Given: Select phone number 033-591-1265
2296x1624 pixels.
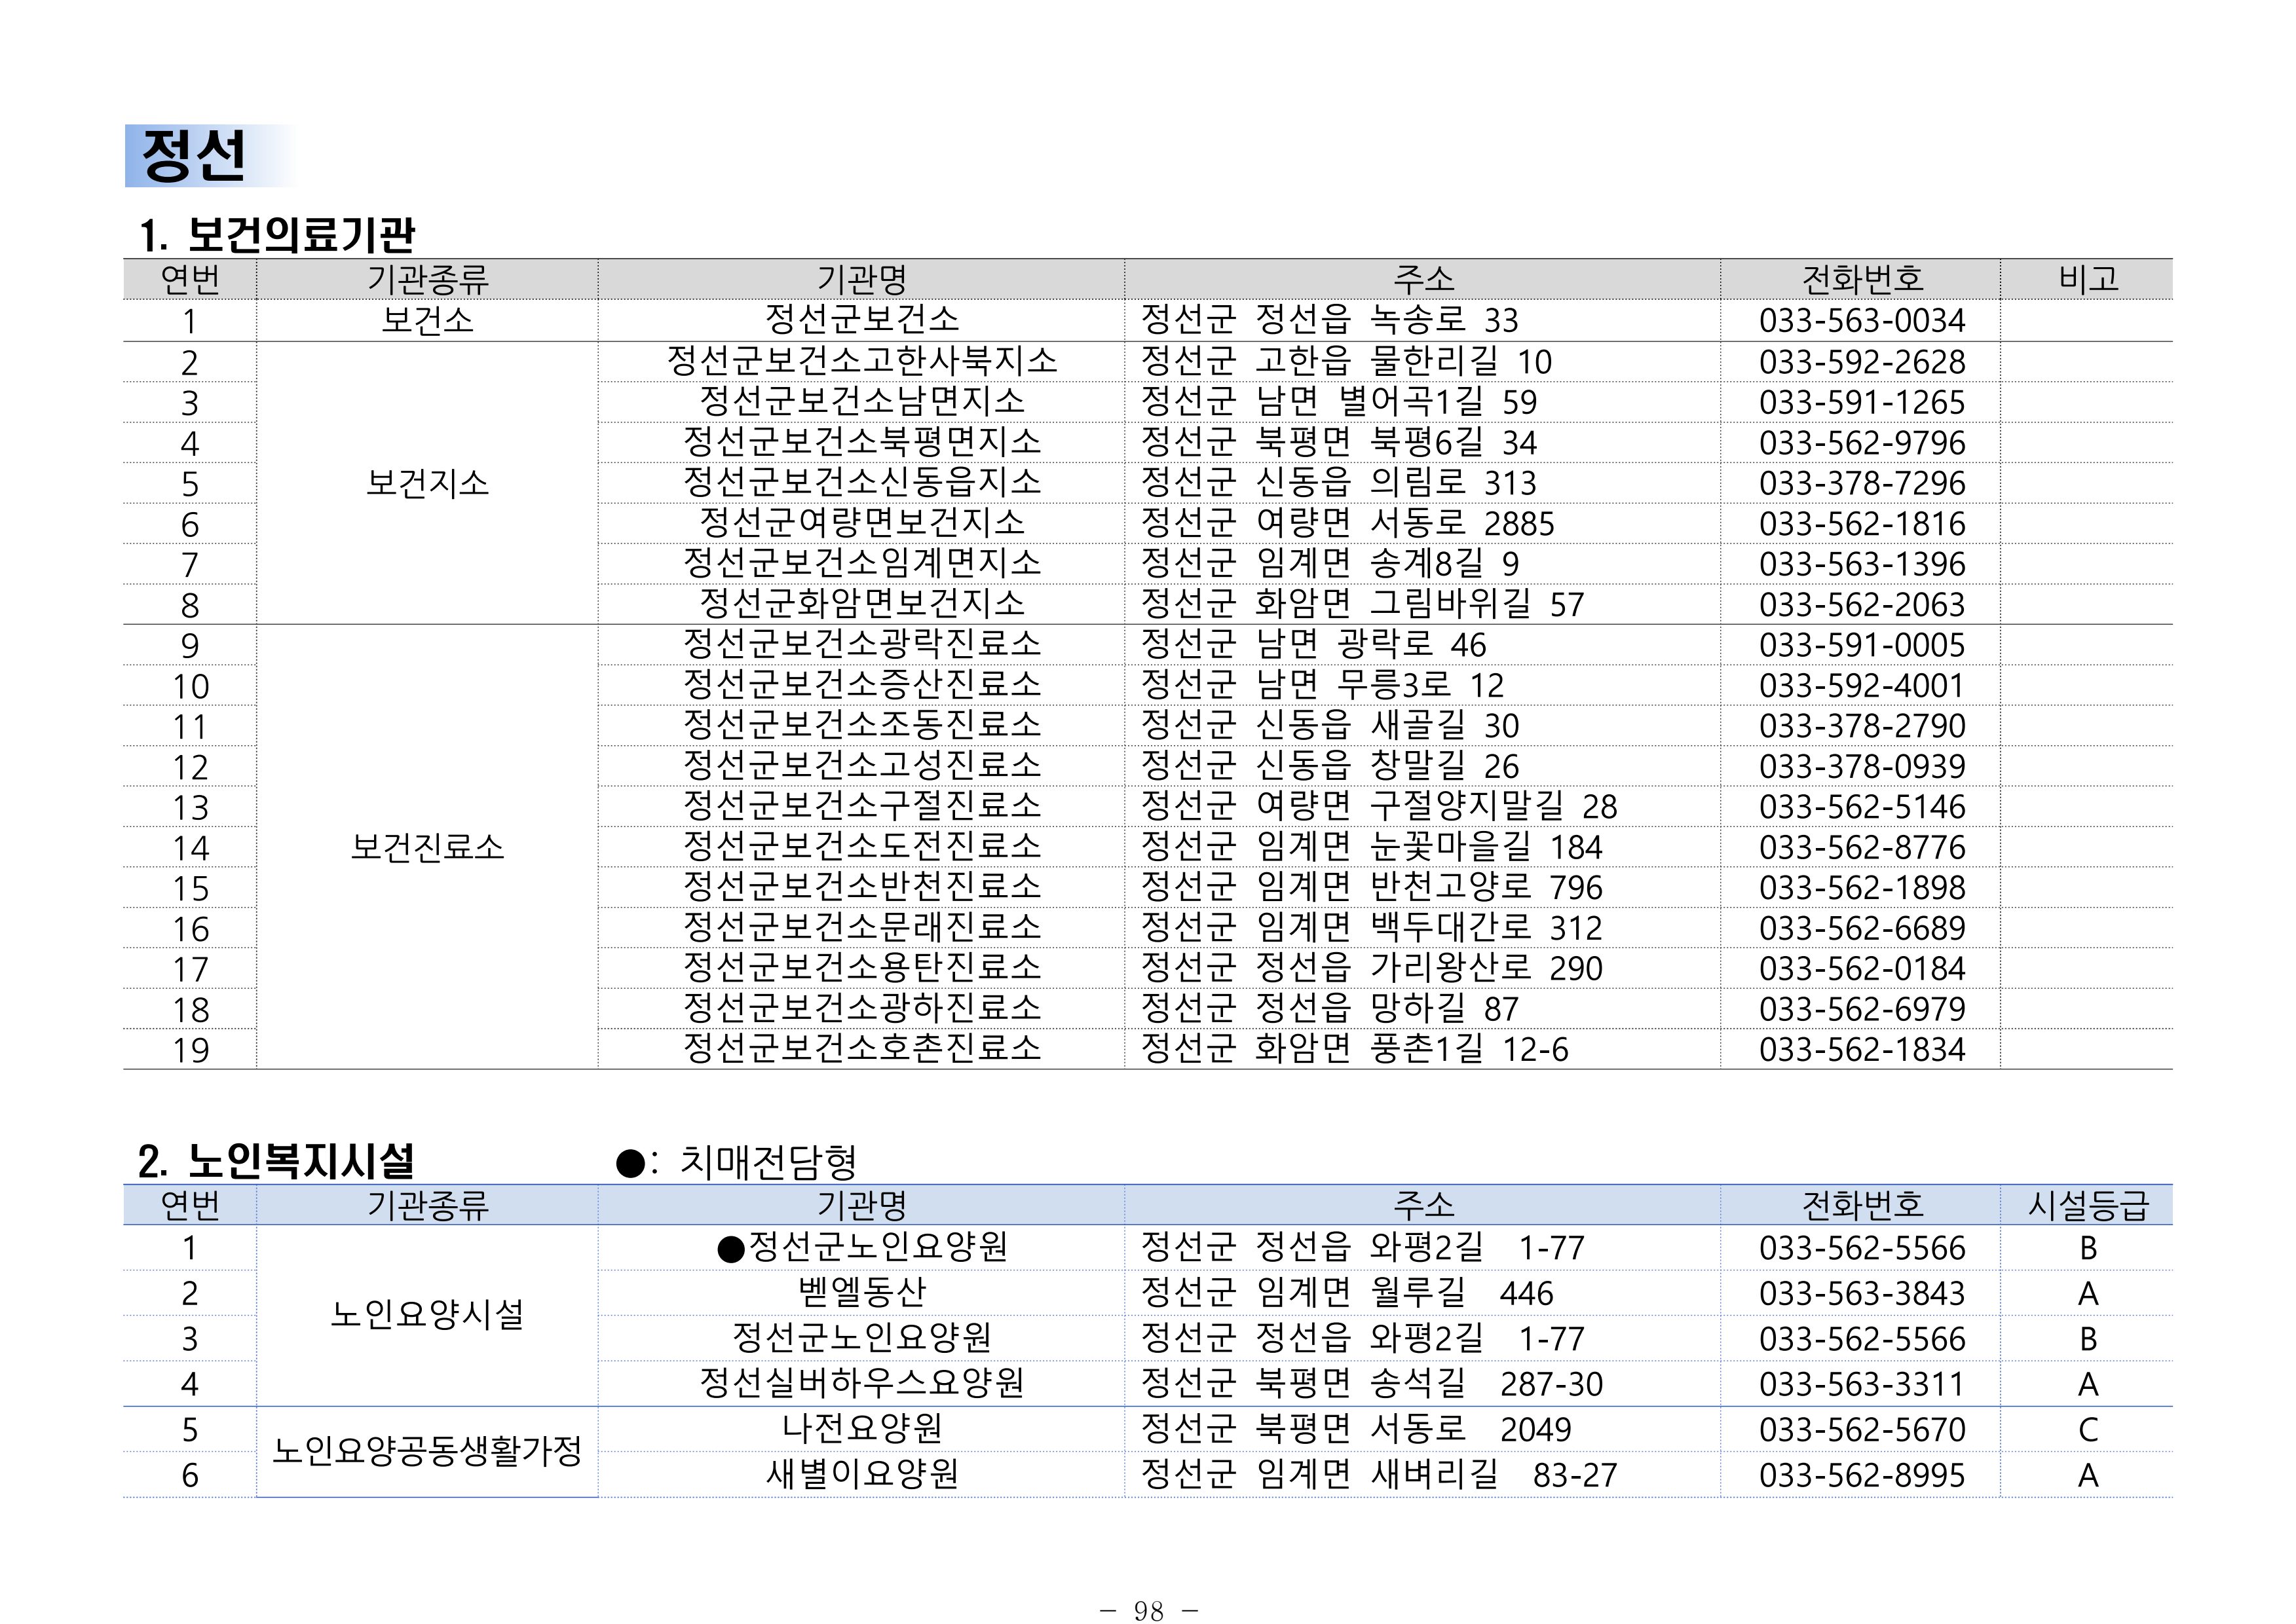Looking at the screenshot, I should click(1862, 402).
